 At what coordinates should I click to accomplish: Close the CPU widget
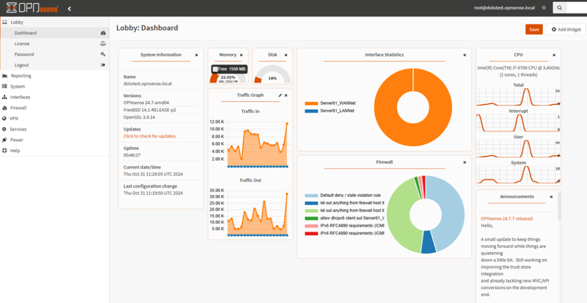click(x=554, y=55)
